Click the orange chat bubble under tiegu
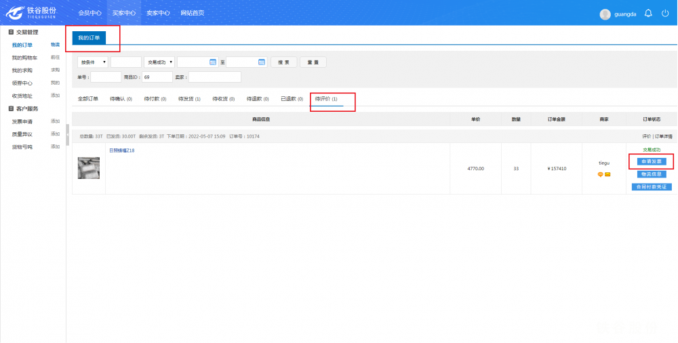The width and height of the screenshot is (678, 343). (x=600, y=174)
